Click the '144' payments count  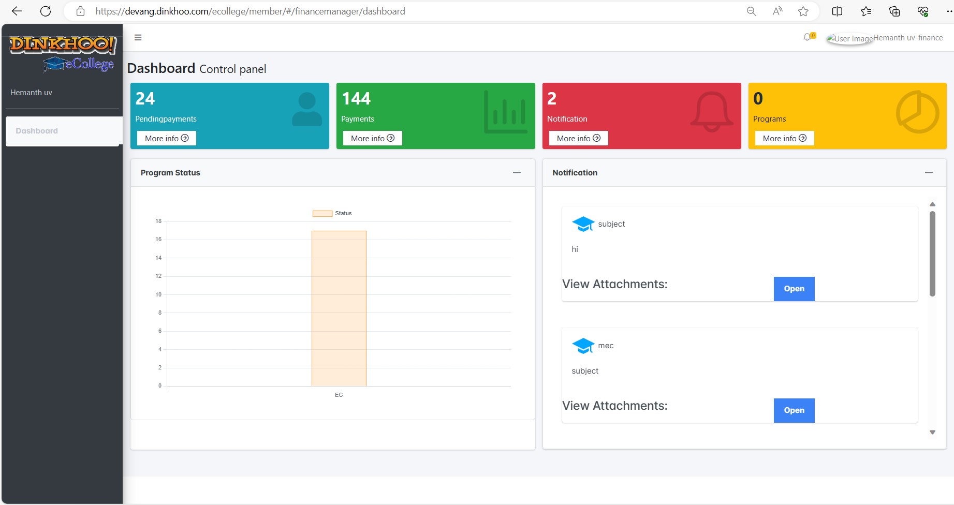356,98
